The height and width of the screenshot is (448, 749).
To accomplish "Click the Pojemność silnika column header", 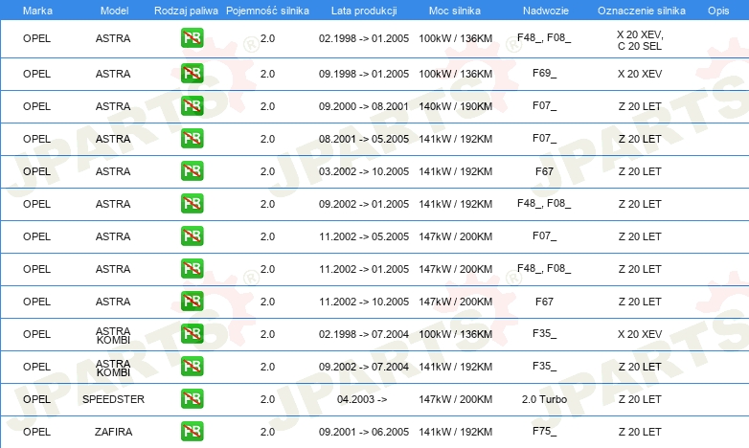I will [267, 11].
